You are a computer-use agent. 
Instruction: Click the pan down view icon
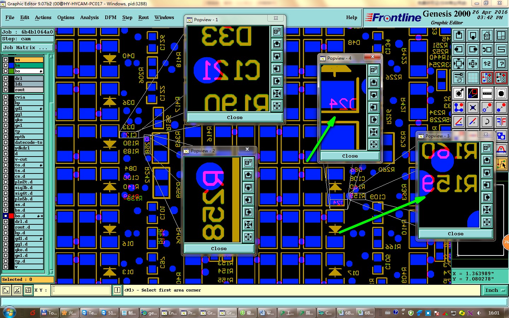click(x=473, y=35)
